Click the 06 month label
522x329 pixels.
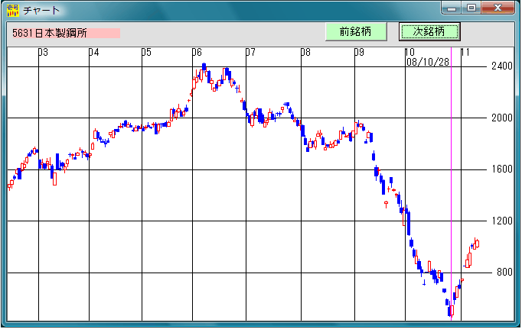[197, 52]
